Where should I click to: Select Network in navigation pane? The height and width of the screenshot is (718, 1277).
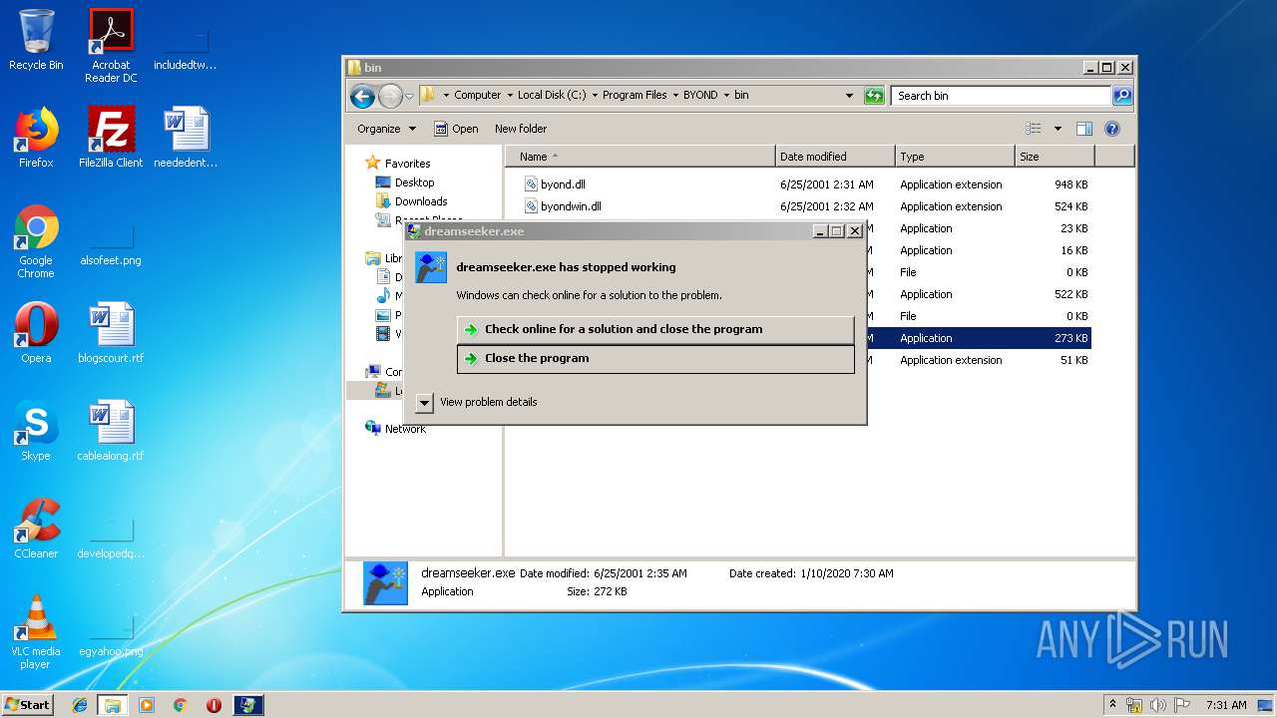click(x=395, y=429)
